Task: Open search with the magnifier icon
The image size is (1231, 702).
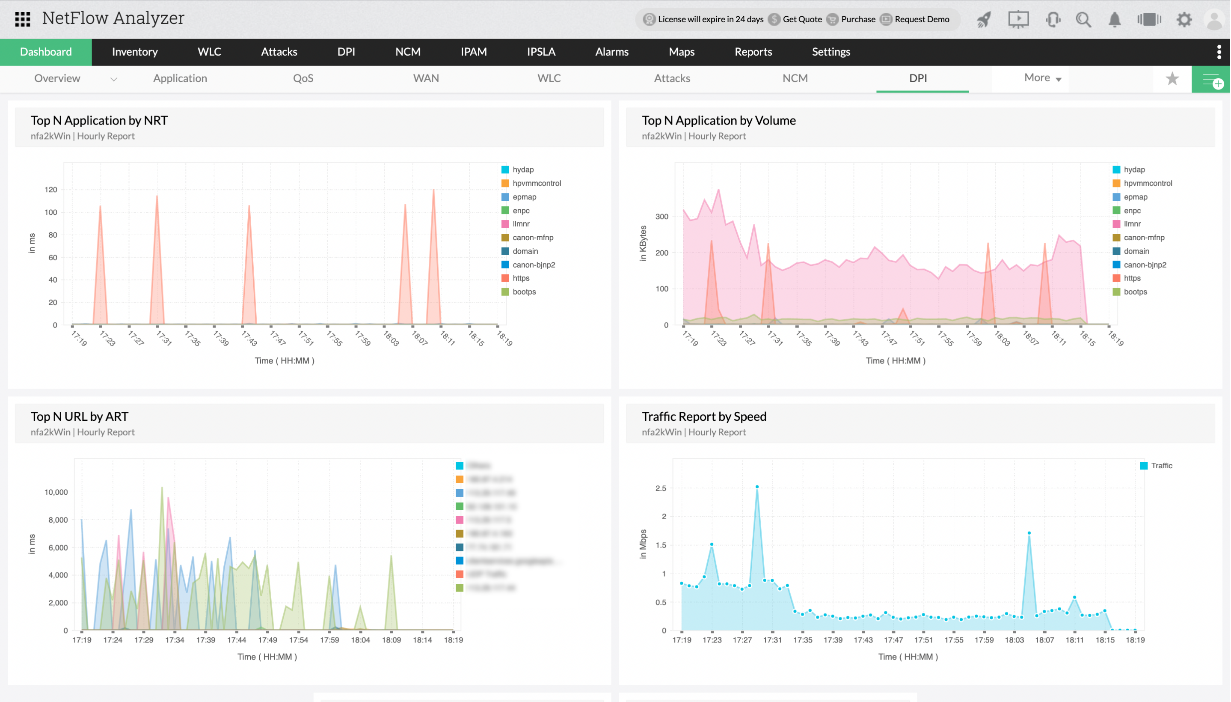Action: pyautogui.click(x=1083, y=20)
